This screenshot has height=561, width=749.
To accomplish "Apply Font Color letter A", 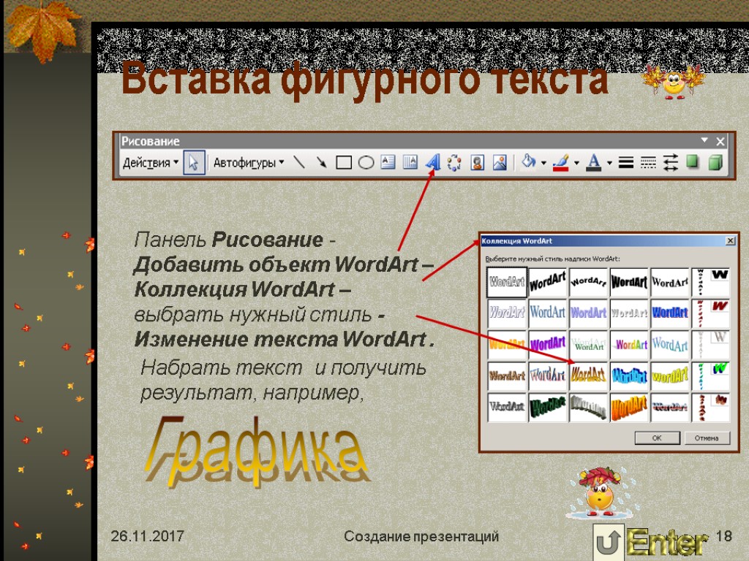I will [x=594, y=163].
